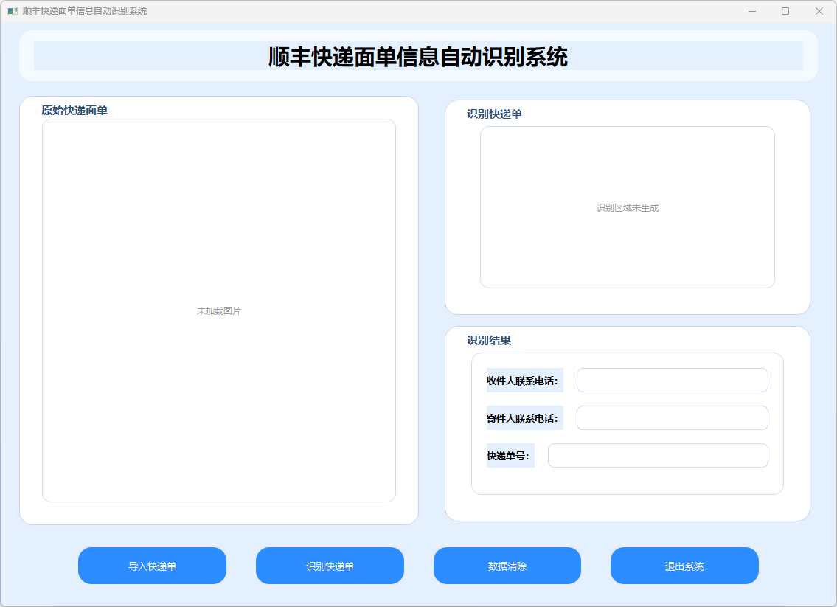Start recognition with 识别快递单 button
Viewport: 837px width, 607px height.
tap(330, 566)
